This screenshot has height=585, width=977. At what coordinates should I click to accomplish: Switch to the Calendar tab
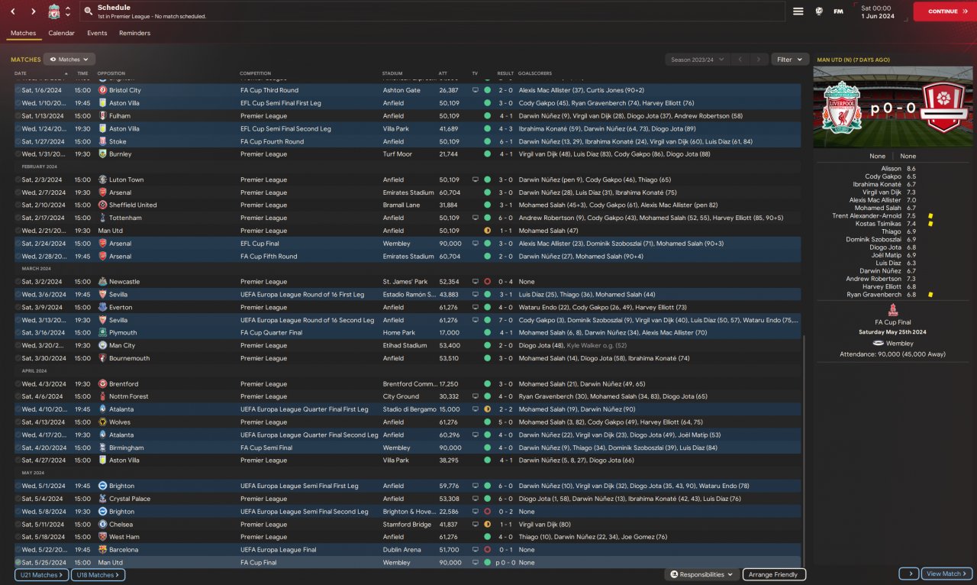point(61,34)
